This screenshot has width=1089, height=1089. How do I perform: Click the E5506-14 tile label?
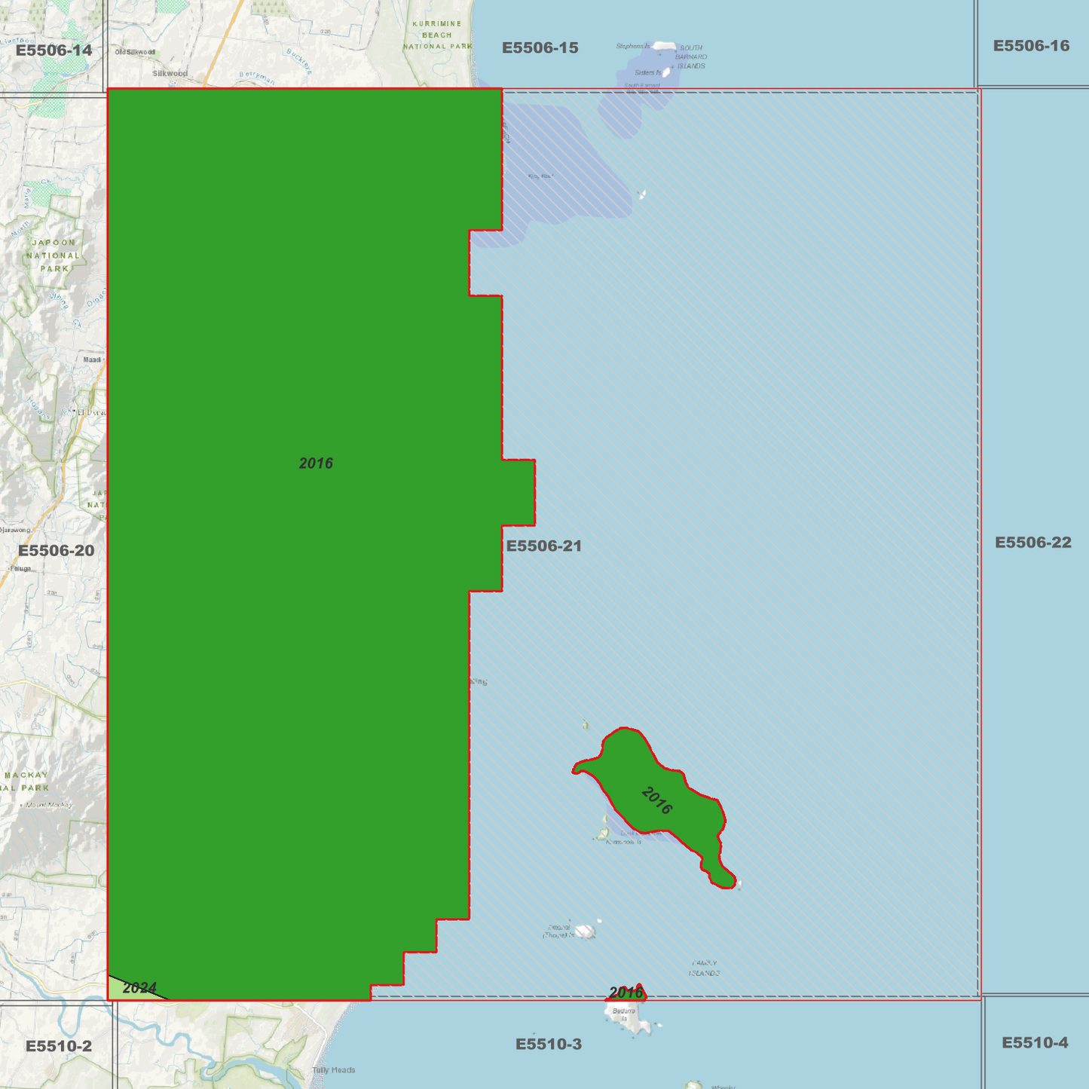(x=54, y=51)
